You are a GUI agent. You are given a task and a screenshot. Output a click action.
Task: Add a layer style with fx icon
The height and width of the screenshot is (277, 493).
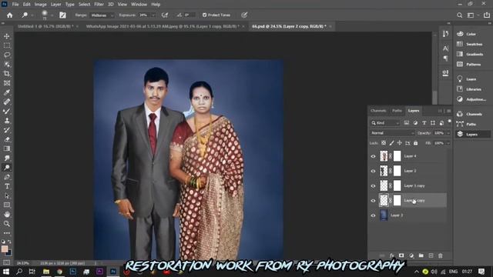[392, 255]
